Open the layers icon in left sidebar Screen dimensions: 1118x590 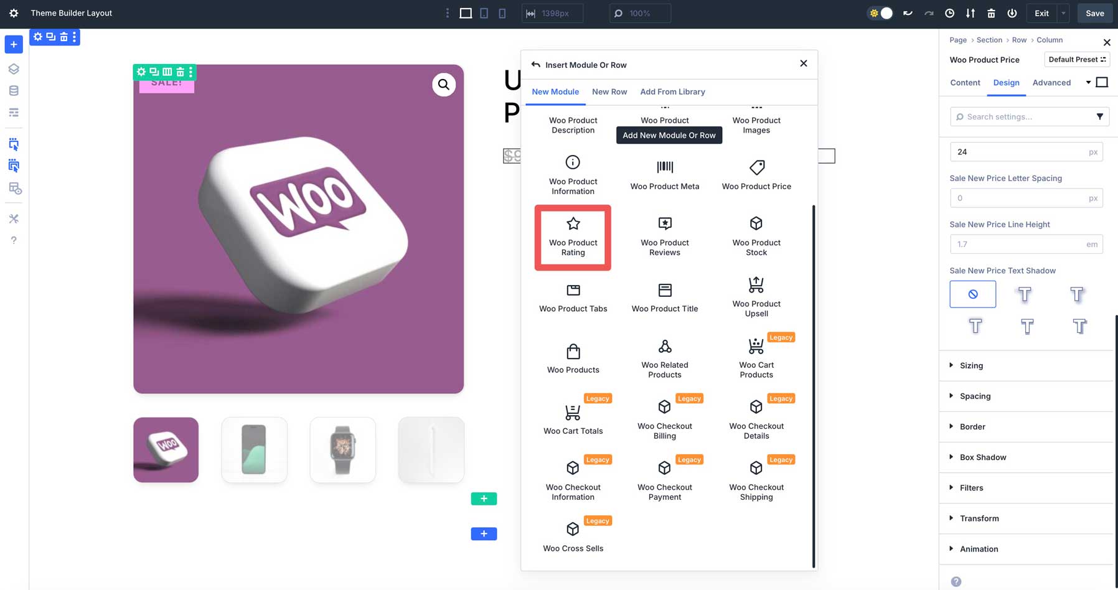pyautogui.click(x=13, y=68)
